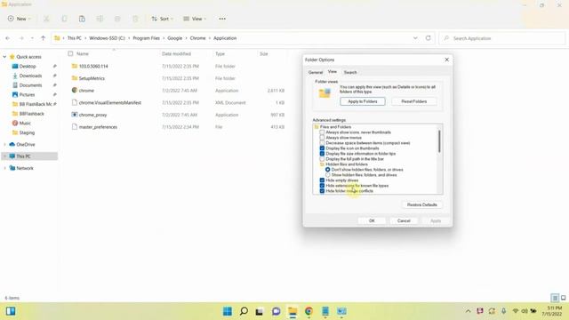Screen dimensions: 569x320
Task: Select the chrome application file icon
Action: coord(75,90)
